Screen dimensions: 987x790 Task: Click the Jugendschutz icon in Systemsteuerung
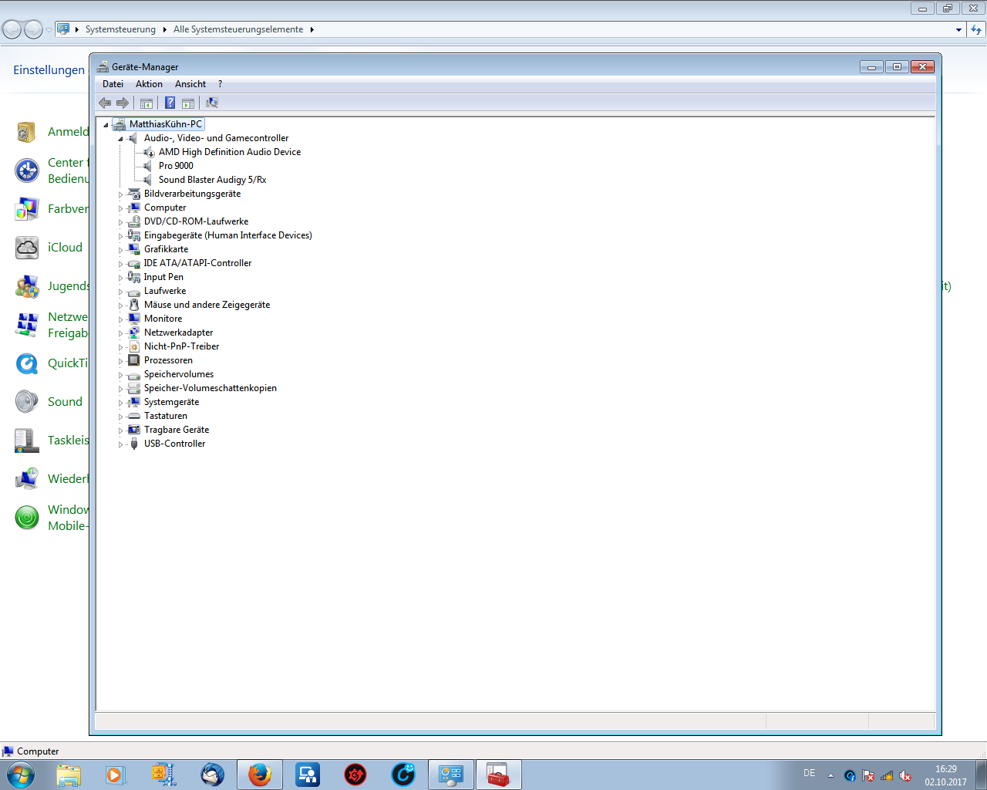[27, 286]
